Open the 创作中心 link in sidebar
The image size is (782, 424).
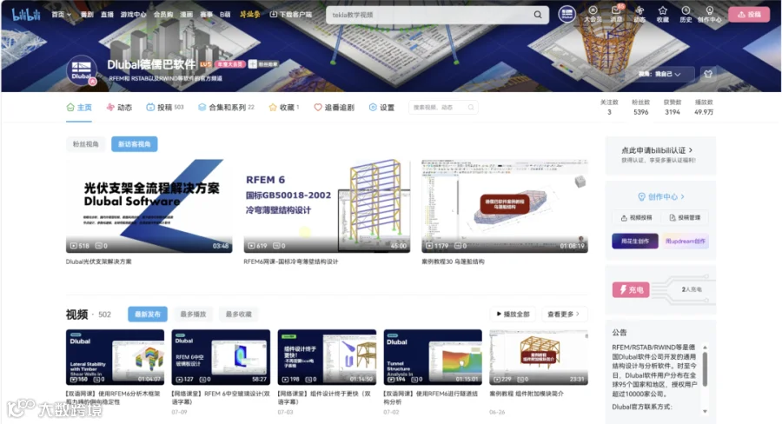(x=661, y=196)
